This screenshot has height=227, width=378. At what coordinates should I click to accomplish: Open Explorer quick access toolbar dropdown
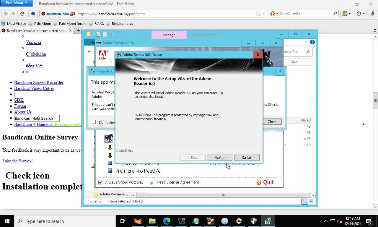click(110, 34)
